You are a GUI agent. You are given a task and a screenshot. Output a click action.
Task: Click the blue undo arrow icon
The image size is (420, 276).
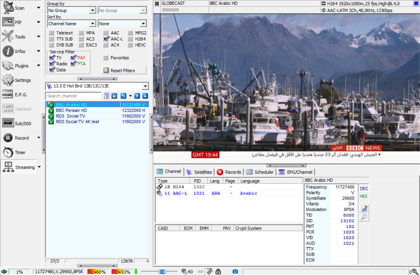point(123,96)
